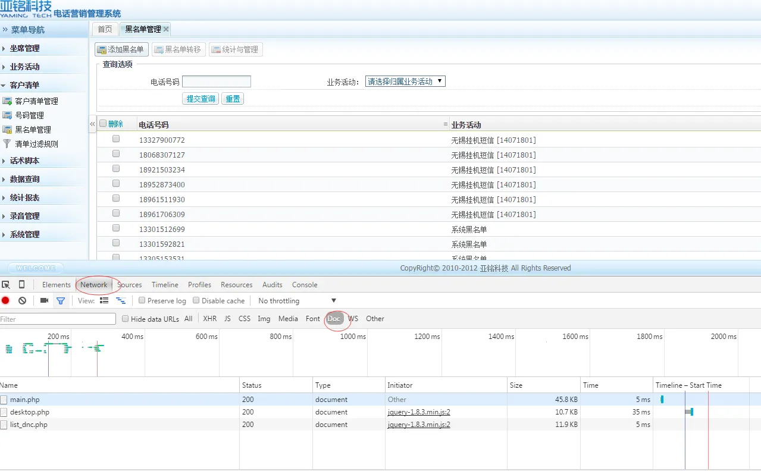Open jquery-1.8.3.min.js:2 initiator link for desktop.php

(x=419, y=412)
